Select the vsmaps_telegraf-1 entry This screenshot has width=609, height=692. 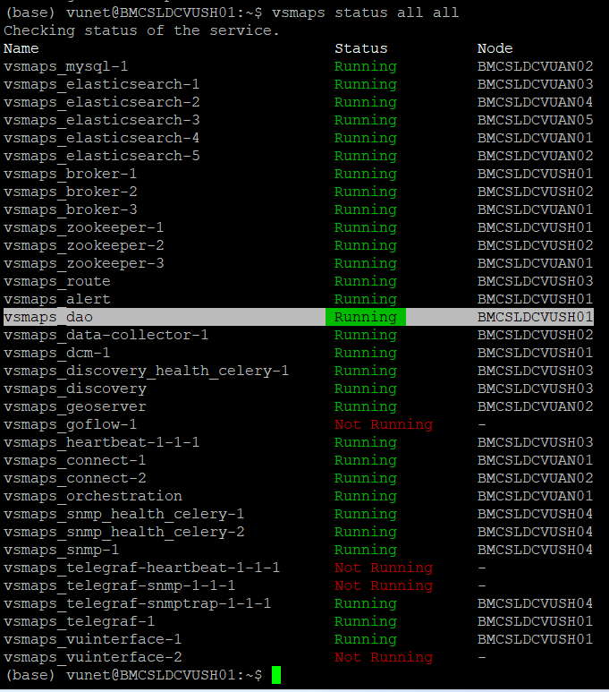tap(80, 621)
